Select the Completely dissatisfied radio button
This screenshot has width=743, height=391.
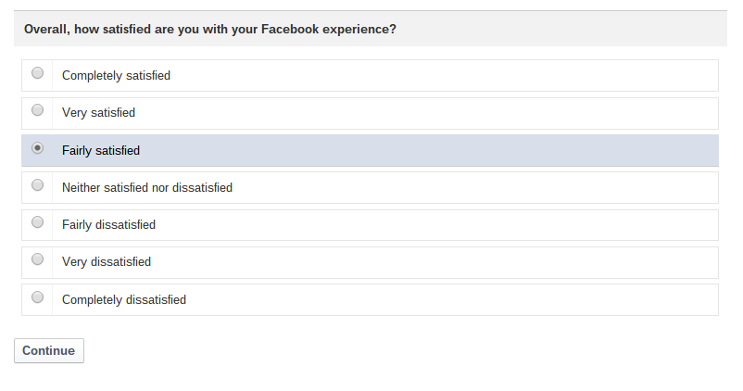pyautogui.click(x=37, y=297)
